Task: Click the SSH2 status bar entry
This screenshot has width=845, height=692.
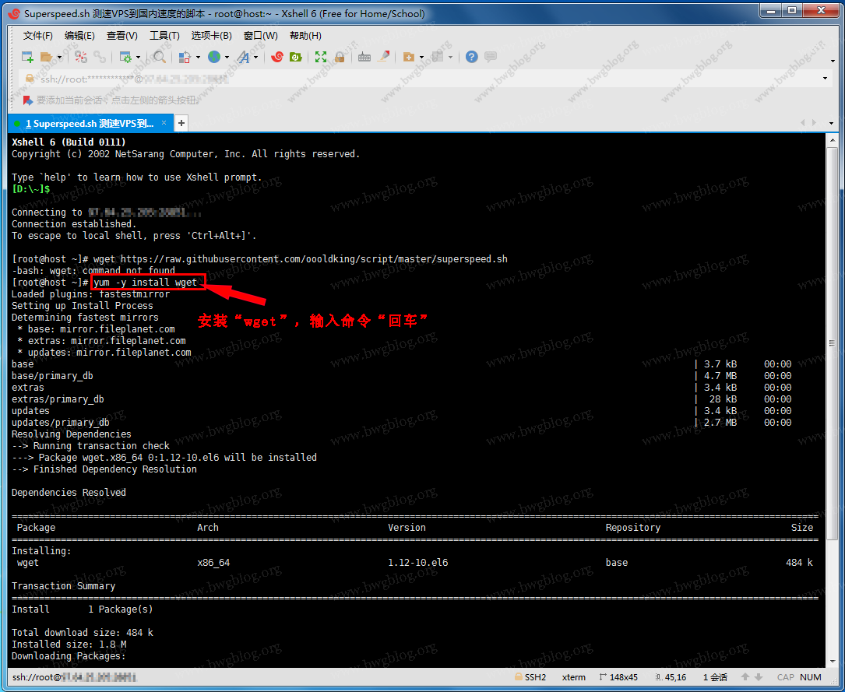Action: [x=530, y=677]
